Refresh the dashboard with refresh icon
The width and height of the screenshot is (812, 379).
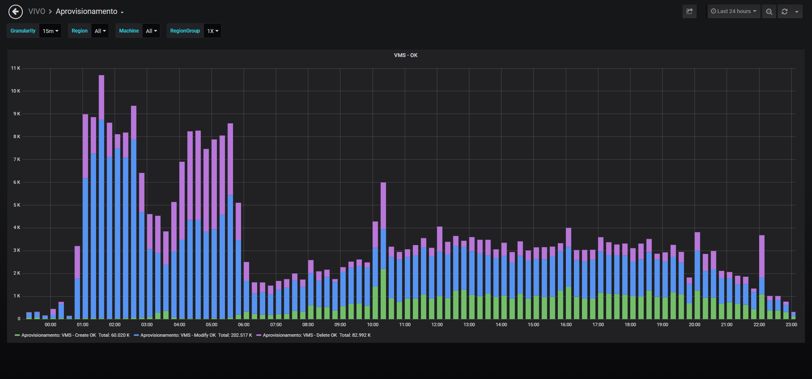coord(785,11)
